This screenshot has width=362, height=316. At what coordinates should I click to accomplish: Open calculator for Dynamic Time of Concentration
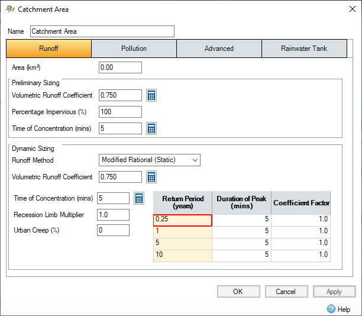[x=139, y=198]
